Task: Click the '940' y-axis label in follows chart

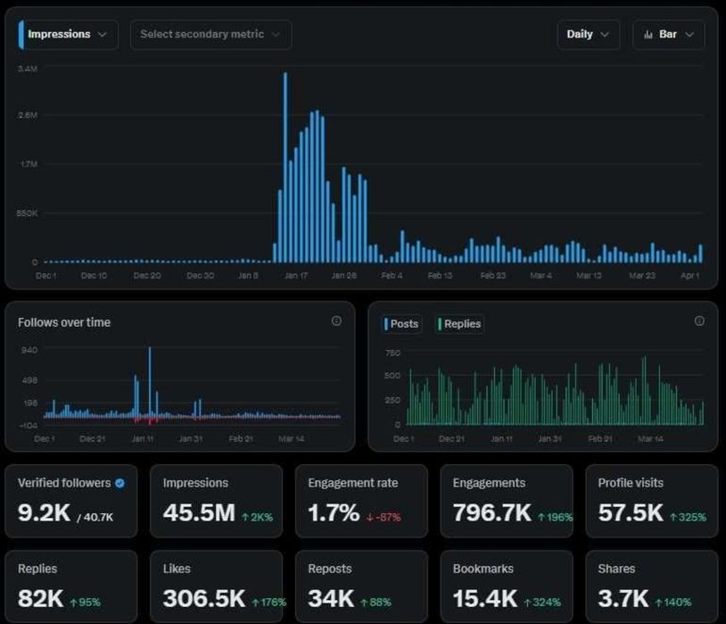Action: (29, 350)
